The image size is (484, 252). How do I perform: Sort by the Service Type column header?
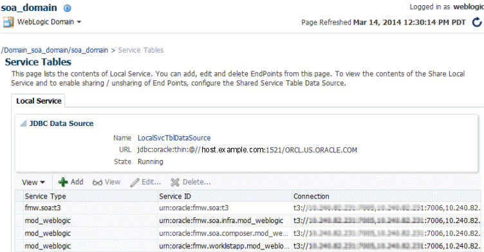(x=91, y=196)
